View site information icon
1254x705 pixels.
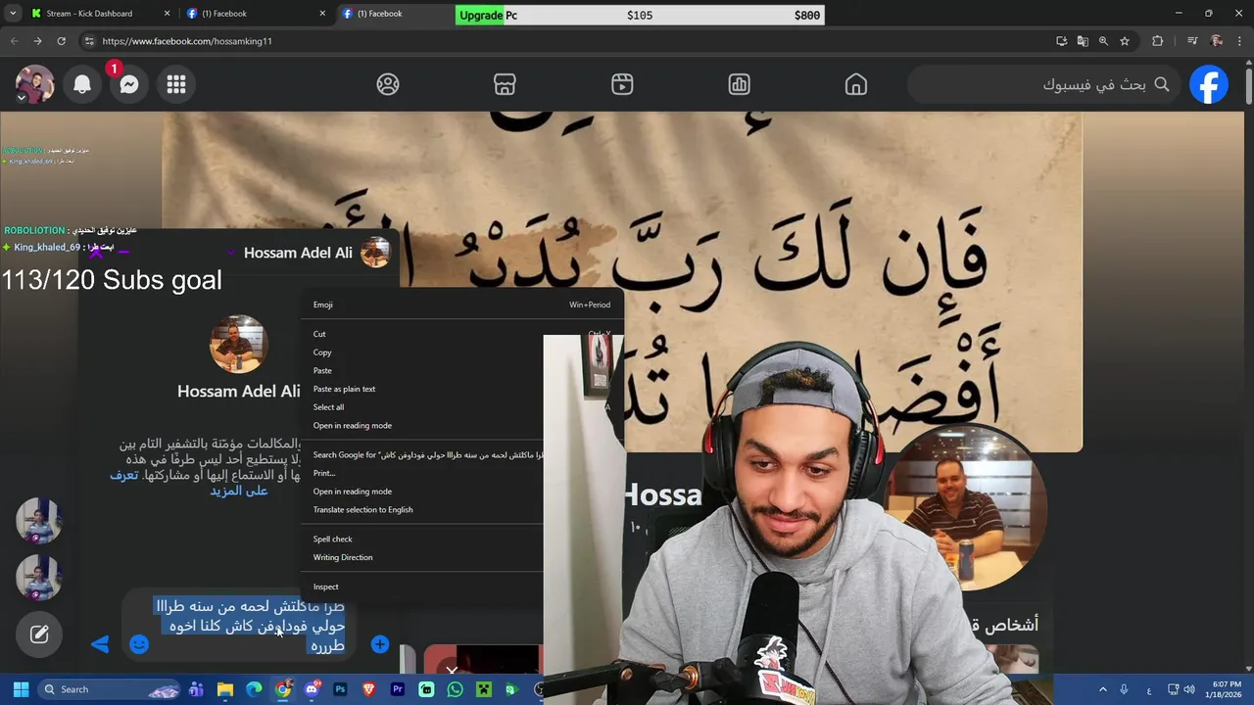click(89, 41)
